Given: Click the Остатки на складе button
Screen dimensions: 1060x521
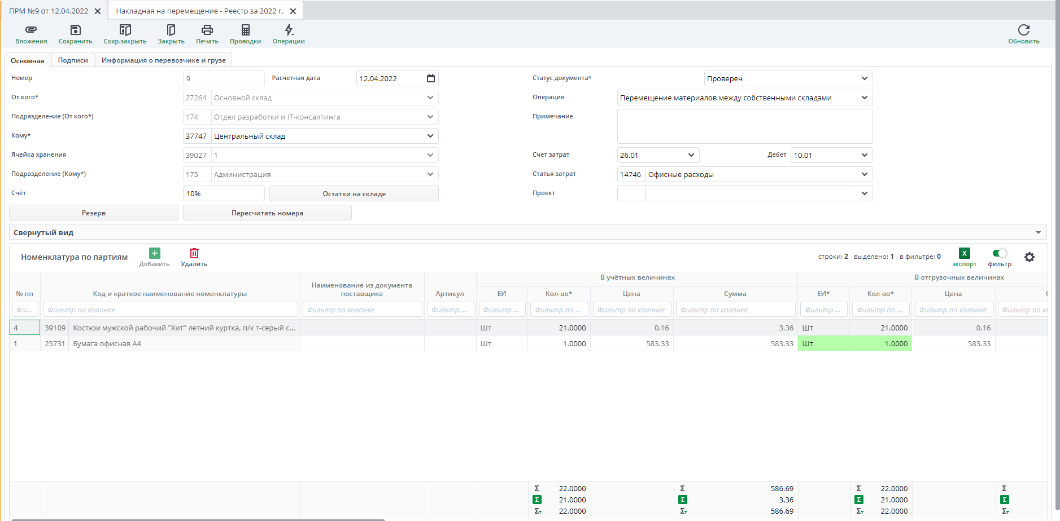Looking at the screenshot, I should point(354,193).
